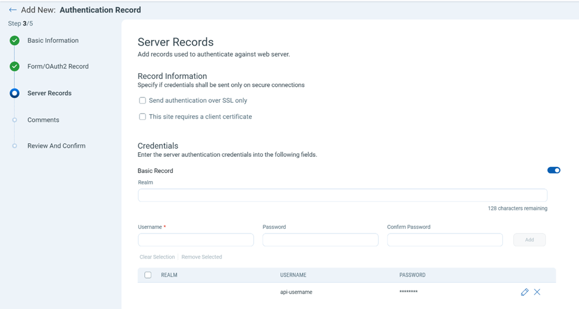579x309 pixels.
Task: Click the back arrow next to Add New
Action: pyautogui.click(x=12, y=10)
